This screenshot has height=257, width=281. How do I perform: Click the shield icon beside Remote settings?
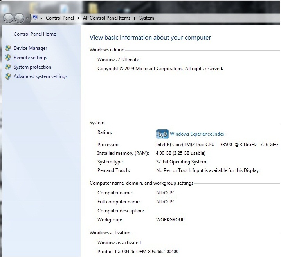tap(8, 58)
